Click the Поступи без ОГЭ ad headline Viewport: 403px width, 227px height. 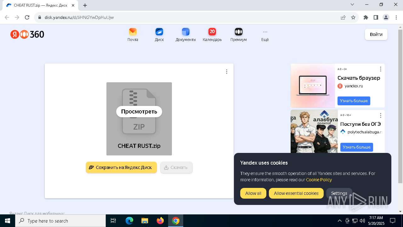pos(360,124)
